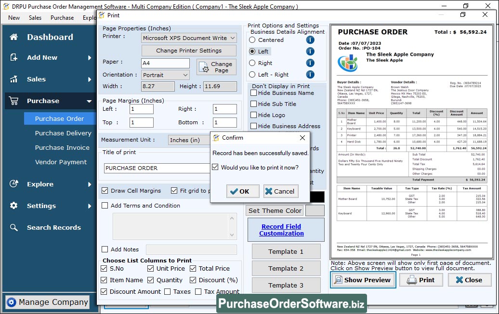The width and height of the screenshot is (499, 314).
Task: Open the New menu
Action: click(x=14, y=18)
